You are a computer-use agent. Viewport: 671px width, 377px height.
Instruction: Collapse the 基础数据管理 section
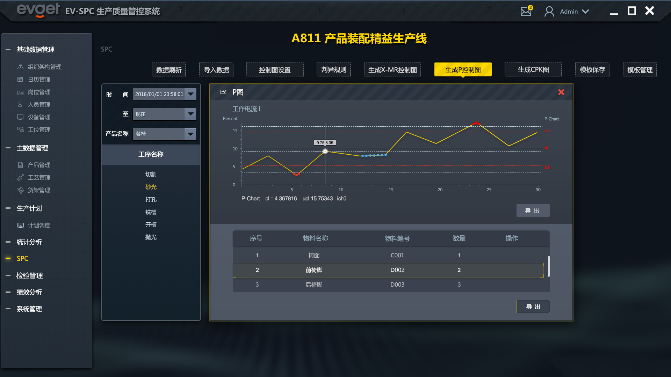click(x=8, y=50)
